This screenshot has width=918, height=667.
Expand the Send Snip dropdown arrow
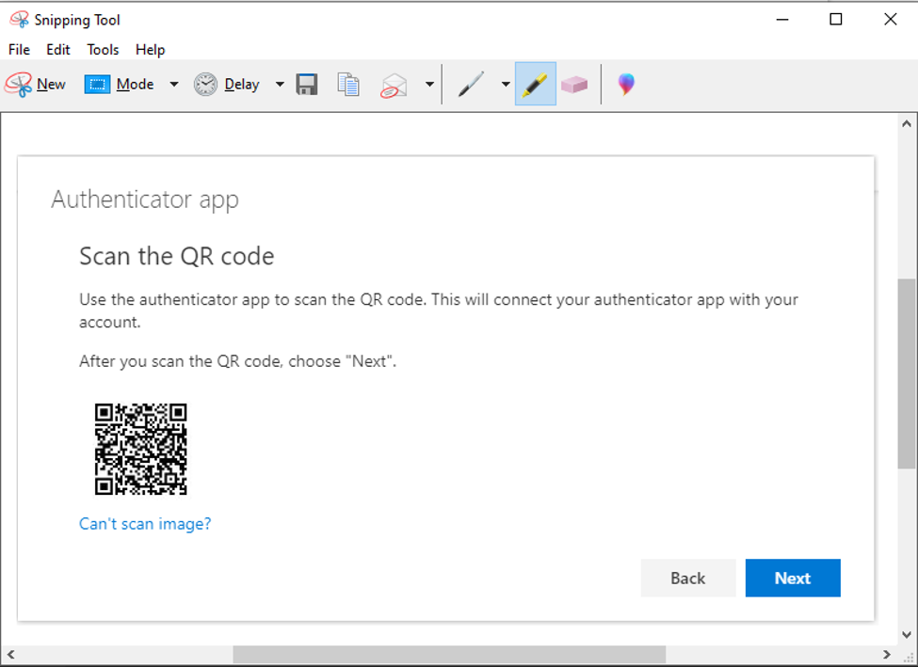coord(429,85)
